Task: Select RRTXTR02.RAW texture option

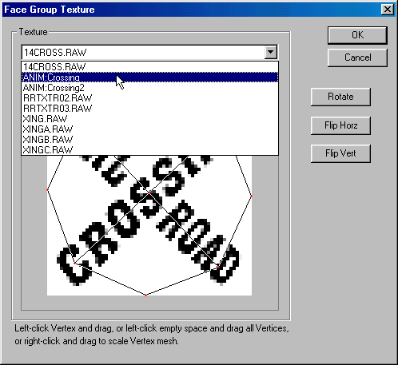Action: pos(149,98)
